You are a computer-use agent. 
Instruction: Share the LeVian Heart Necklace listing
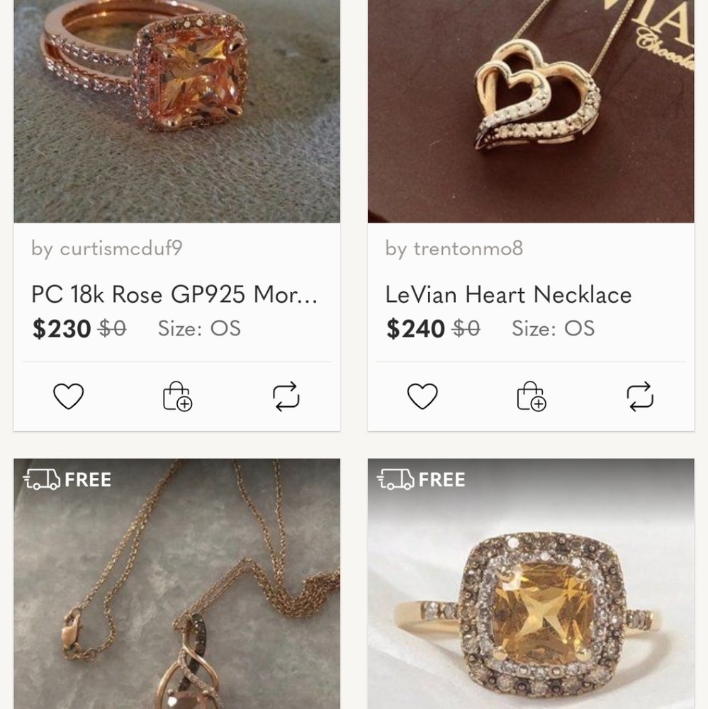click(640, 396)
